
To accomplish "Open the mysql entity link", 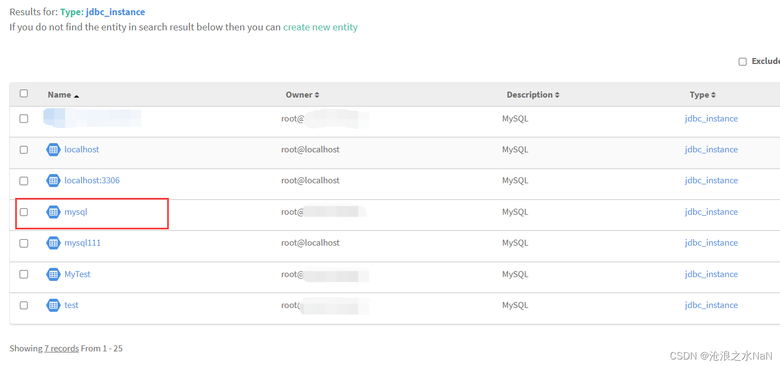I will pyautogui.click(x=76, y=211).
